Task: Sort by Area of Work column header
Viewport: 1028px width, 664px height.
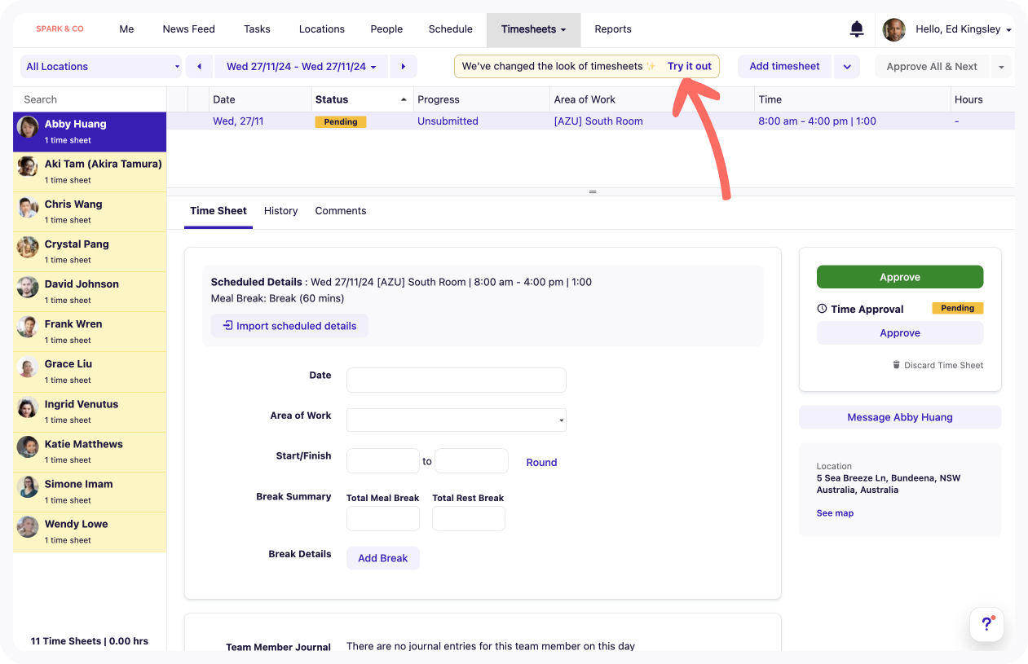Action: tap(652, 99)
